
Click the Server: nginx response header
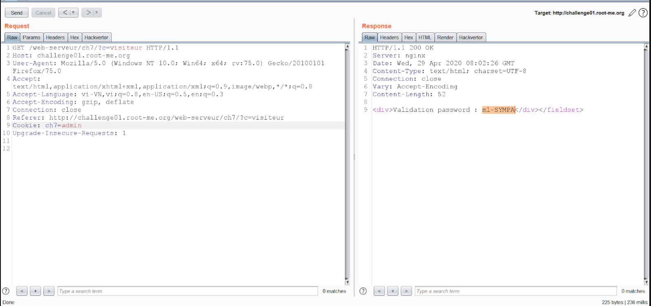point(399,55)
